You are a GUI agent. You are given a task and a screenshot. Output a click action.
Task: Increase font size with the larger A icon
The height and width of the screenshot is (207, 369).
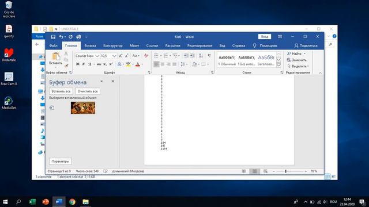pos(121,56)
